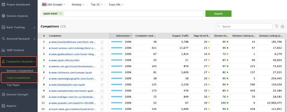Click the Competitor Research person icon

[x=3, y=61]
